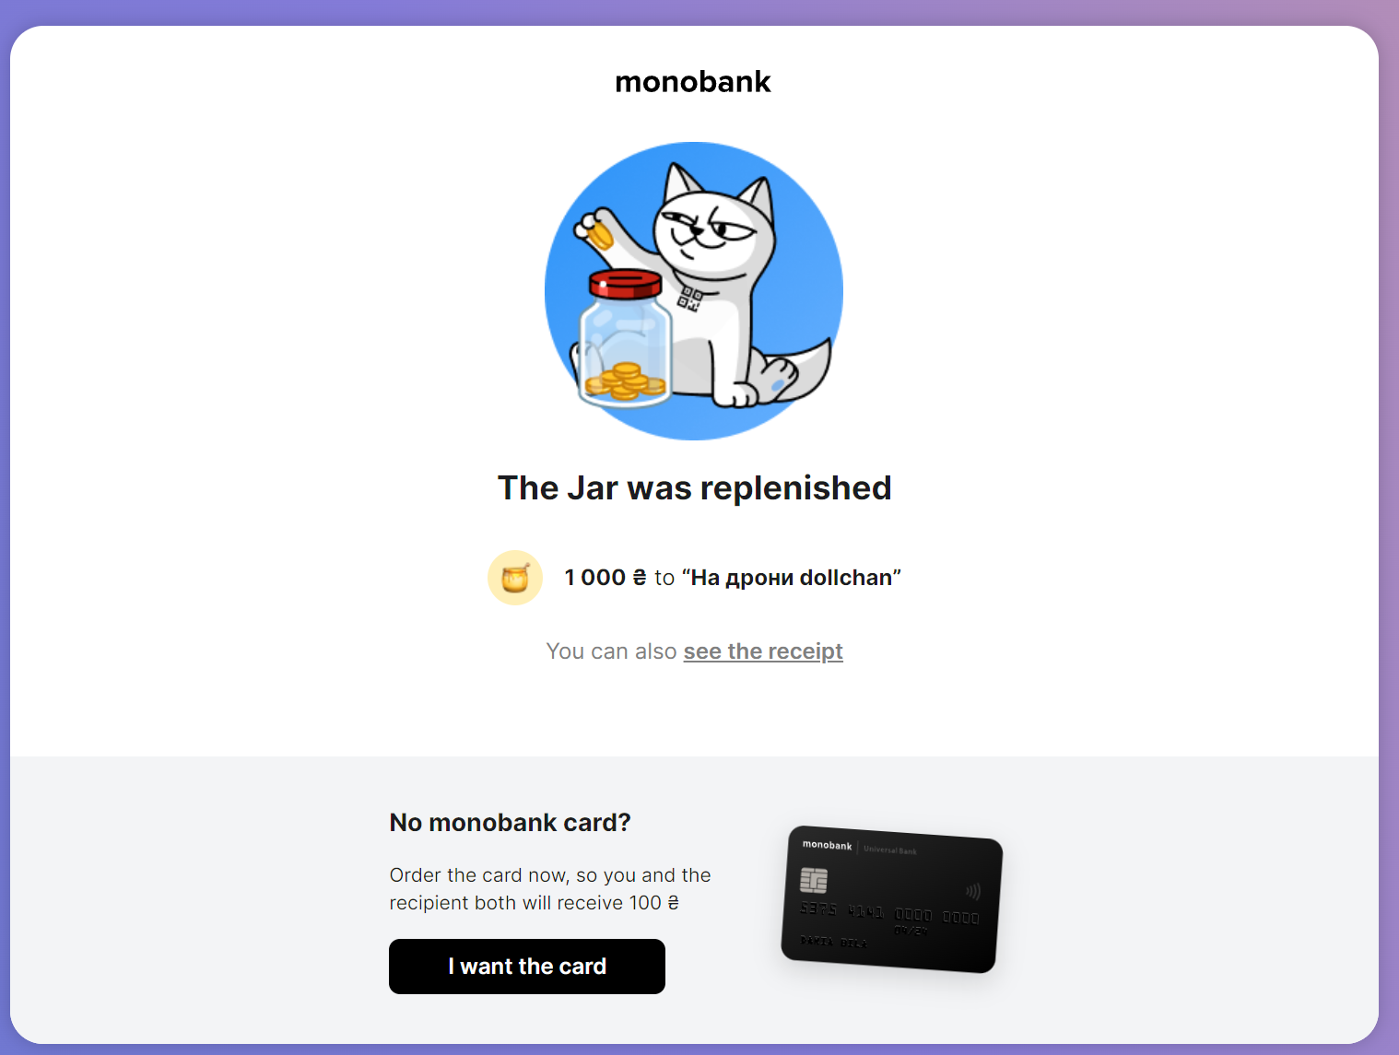Click the QR code tag on the cat's collar

pos(690,299)
